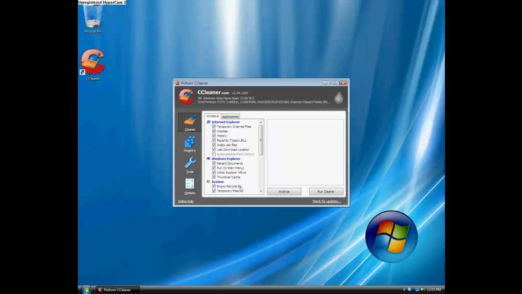Click the title bar CCleaner window icon

[x=177, y=83]
